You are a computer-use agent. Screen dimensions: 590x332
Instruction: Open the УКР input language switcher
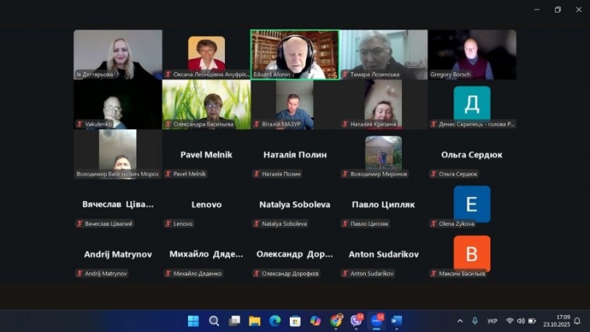click(x=492, y=321)
